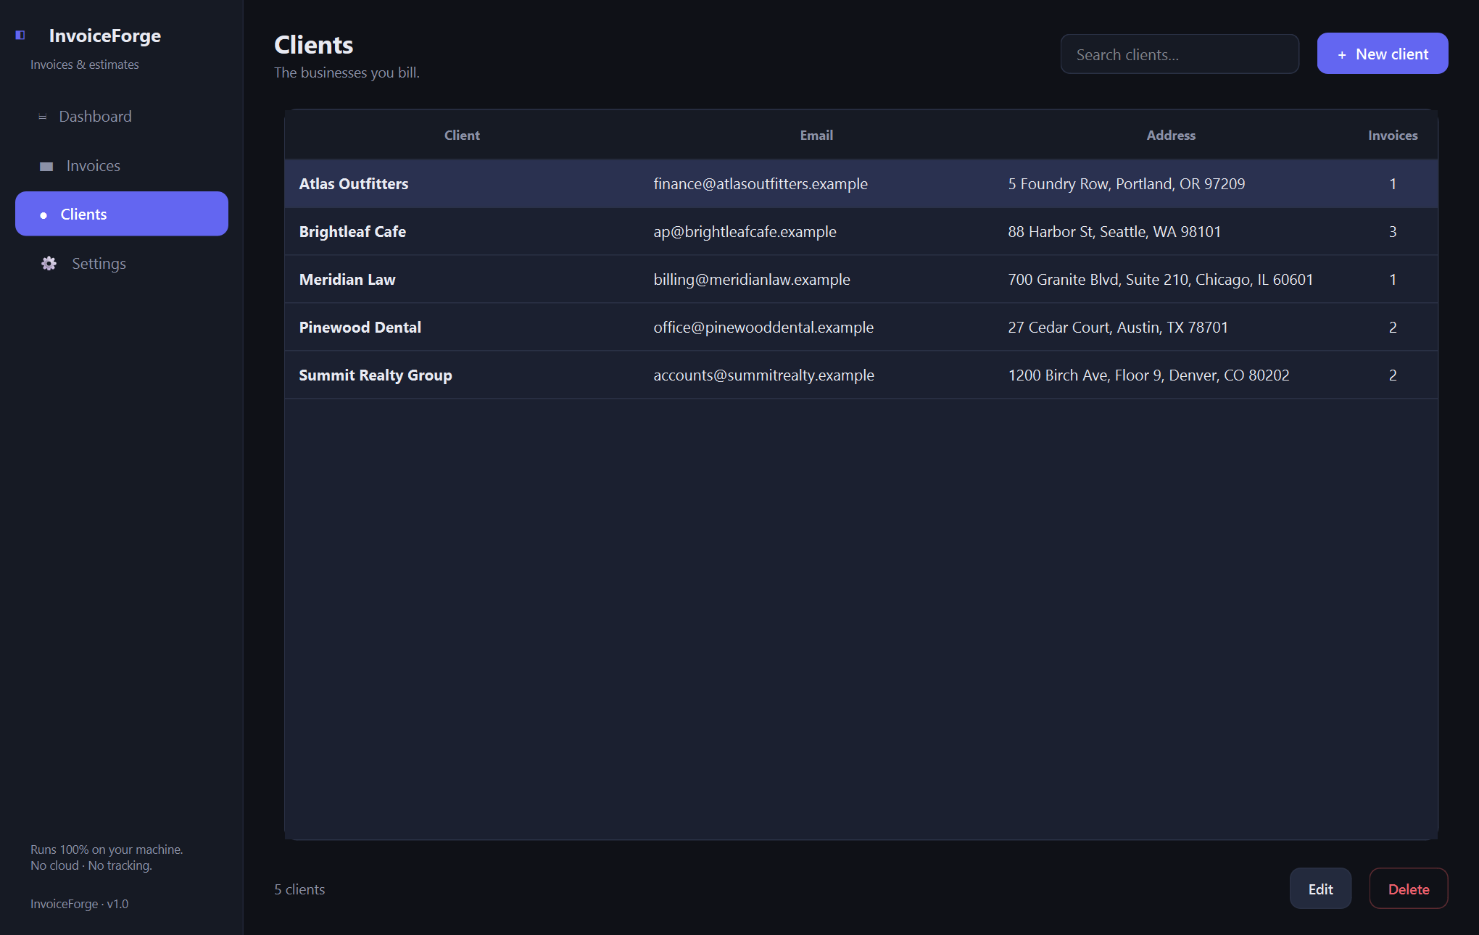Select the Brightleaf Cafe client

coord(861,232)
